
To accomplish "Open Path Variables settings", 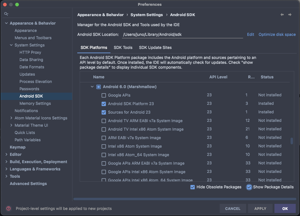I will [28, 140].
